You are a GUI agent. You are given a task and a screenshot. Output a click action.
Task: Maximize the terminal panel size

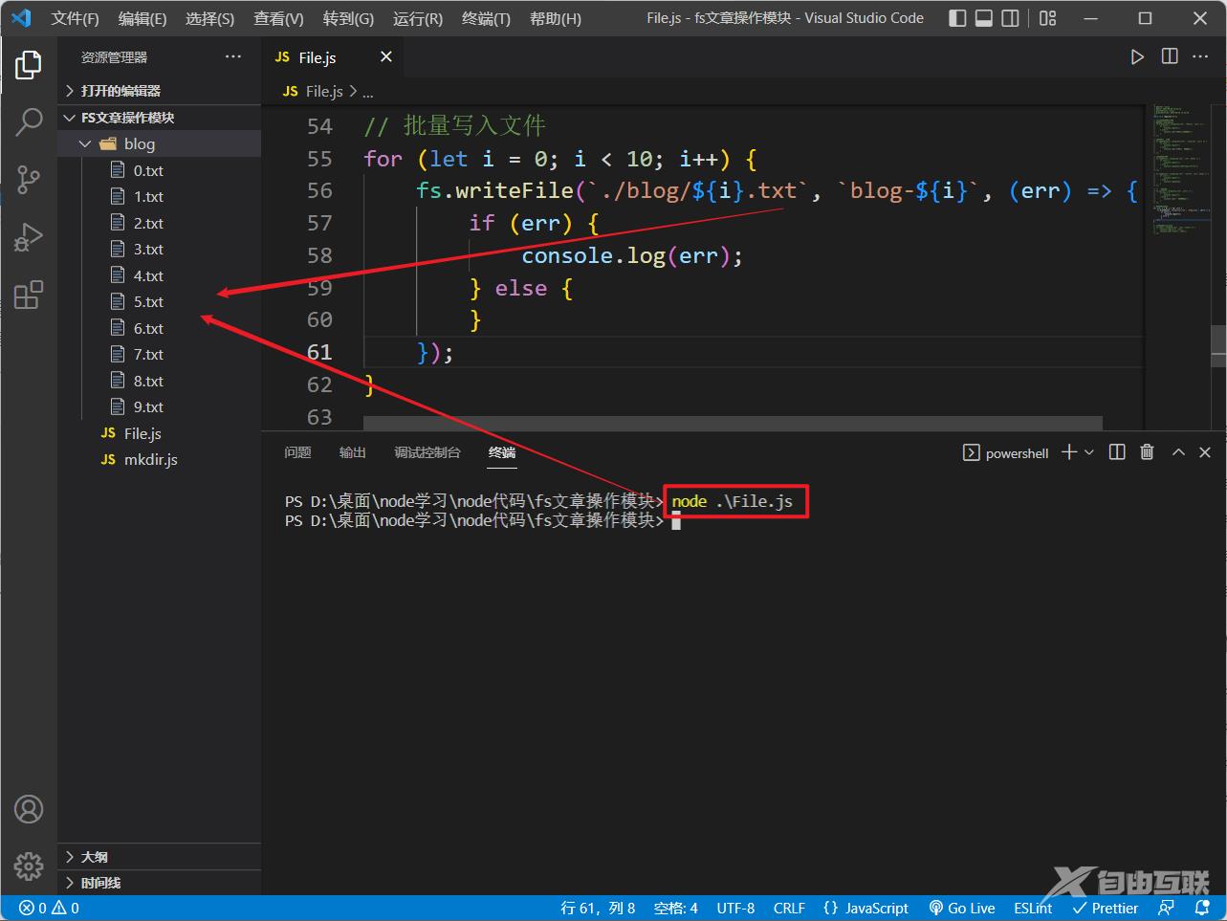(1178, 452)
